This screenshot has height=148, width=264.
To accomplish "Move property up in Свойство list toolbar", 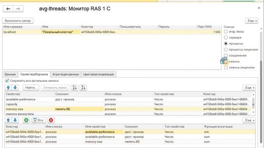I will [8, 88].
